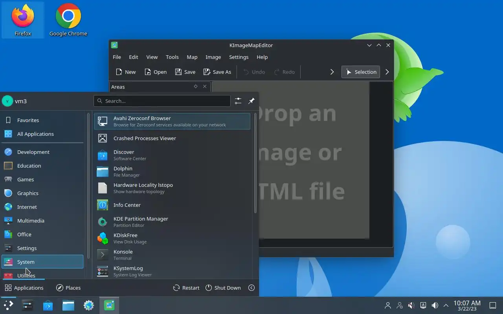Open launcher configure sliders icon
503x314 pixels.
point(238,101)
